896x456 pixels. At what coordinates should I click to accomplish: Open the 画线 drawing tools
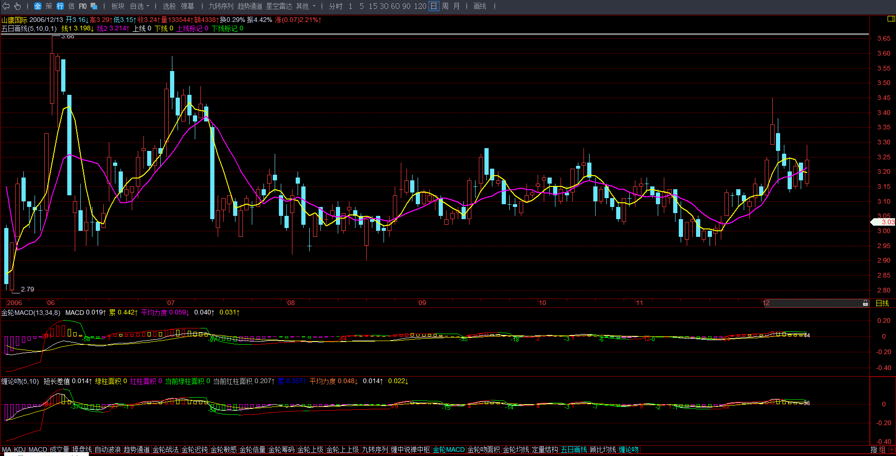pos(480,6)
